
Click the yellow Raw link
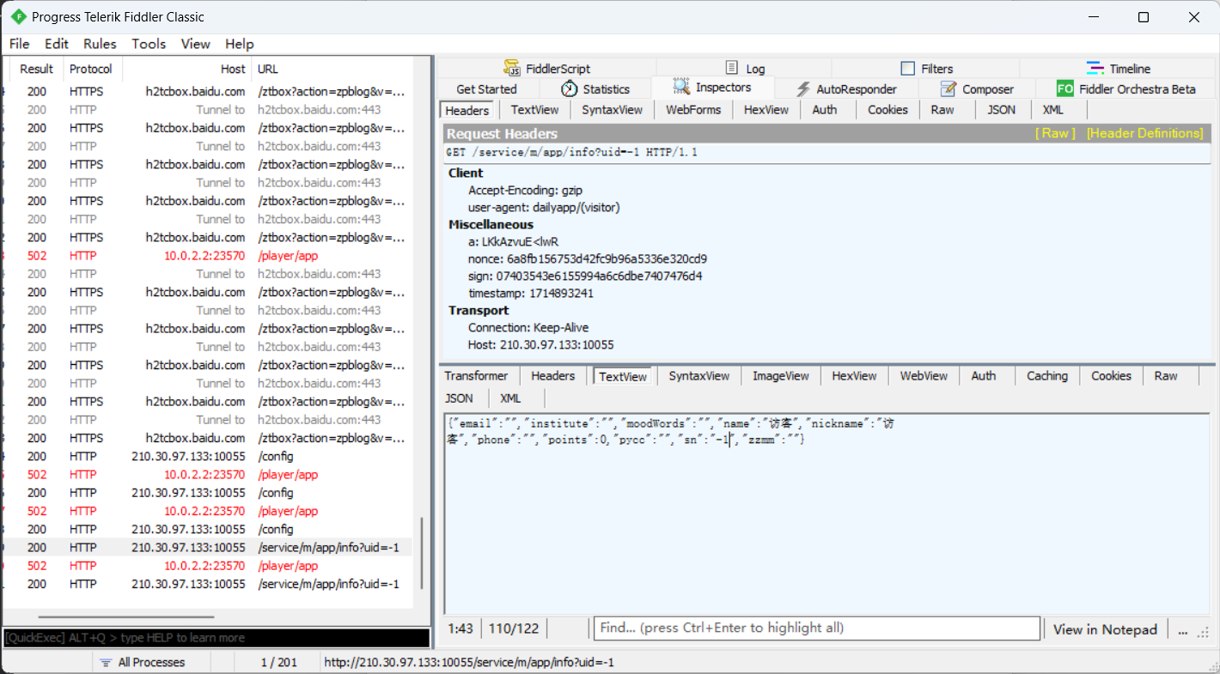click(x=1055, y=133)
